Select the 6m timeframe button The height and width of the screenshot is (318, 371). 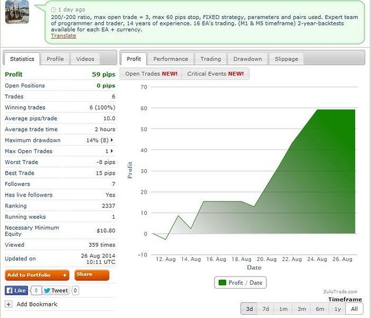pyautogui.click(x=320, y=309)
